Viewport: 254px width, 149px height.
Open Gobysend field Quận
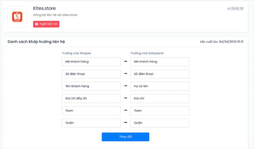click(160, 123)
